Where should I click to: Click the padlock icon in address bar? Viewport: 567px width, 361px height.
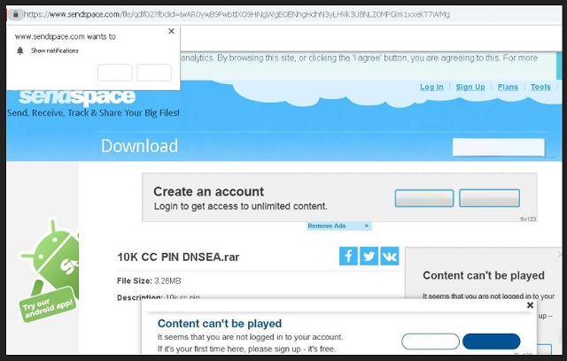coord(16,14)
